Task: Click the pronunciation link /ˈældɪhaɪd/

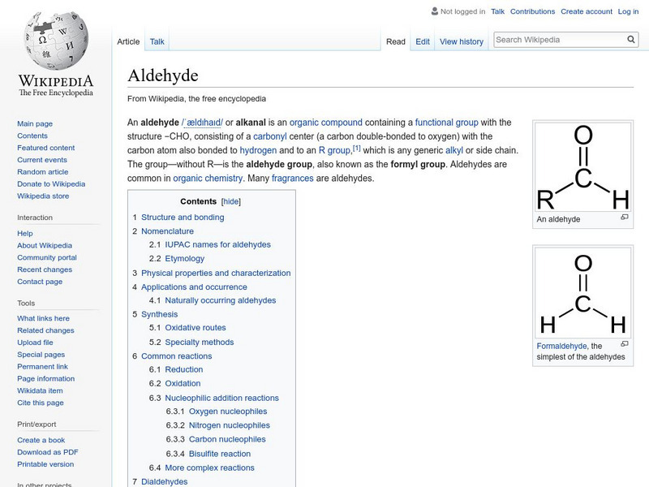Action: point(202,123)
